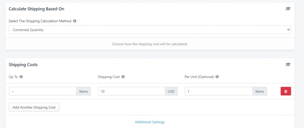Click 'Choose how the shipping cost will be calculated' text
The image size is (304, 128).
(150, 44)
